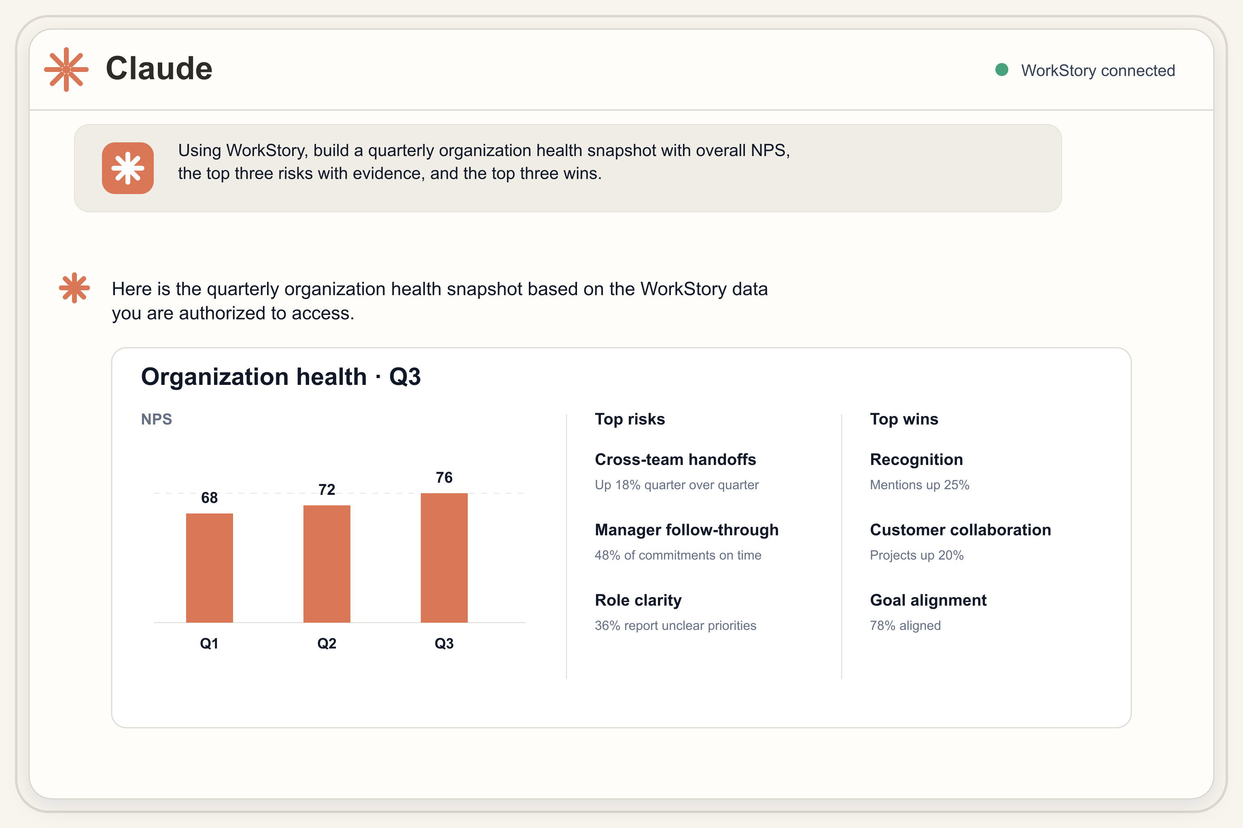Click the Claude asterisk icon beside the response

[x=74, y=288]
